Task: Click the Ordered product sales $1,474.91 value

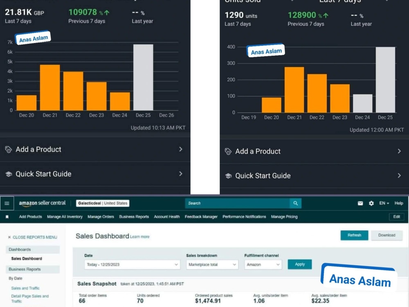Action: pyautogui.click(x=208, y=301)
